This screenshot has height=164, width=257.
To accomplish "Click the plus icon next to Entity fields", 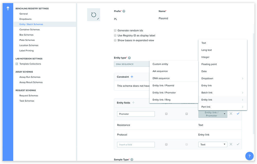I will (134, 102).
